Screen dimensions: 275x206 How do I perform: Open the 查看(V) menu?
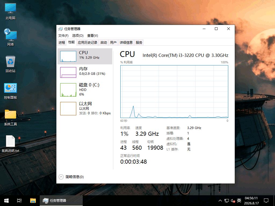(x=93, y=36)
